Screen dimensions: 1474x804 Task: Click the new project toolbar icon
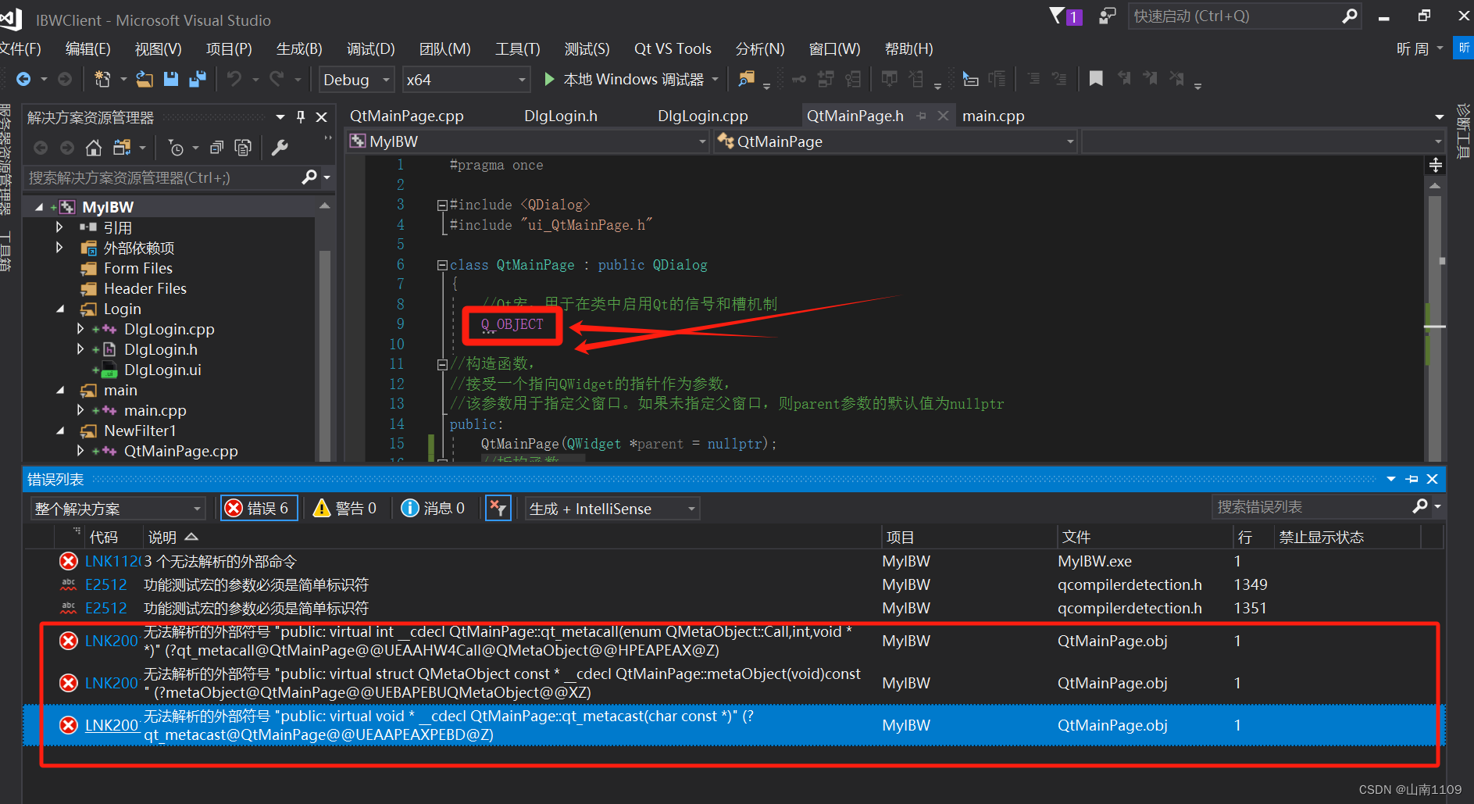(x=102, y=79)
